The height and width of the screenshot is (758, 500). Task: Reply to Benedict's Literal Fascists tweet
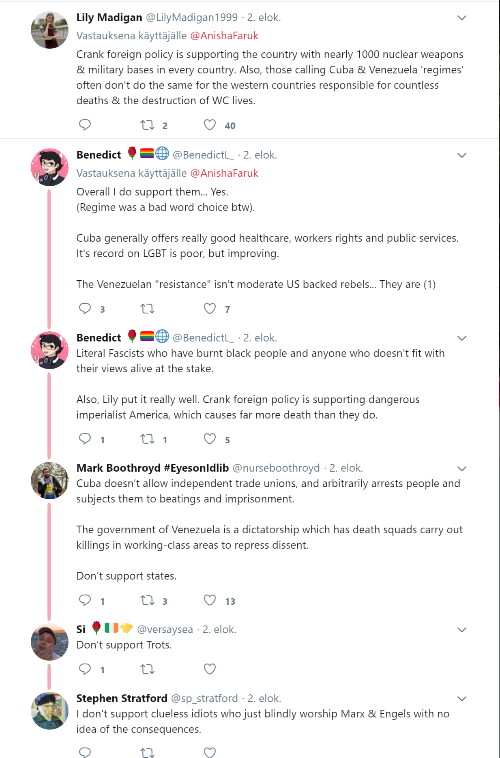(85, 439)
